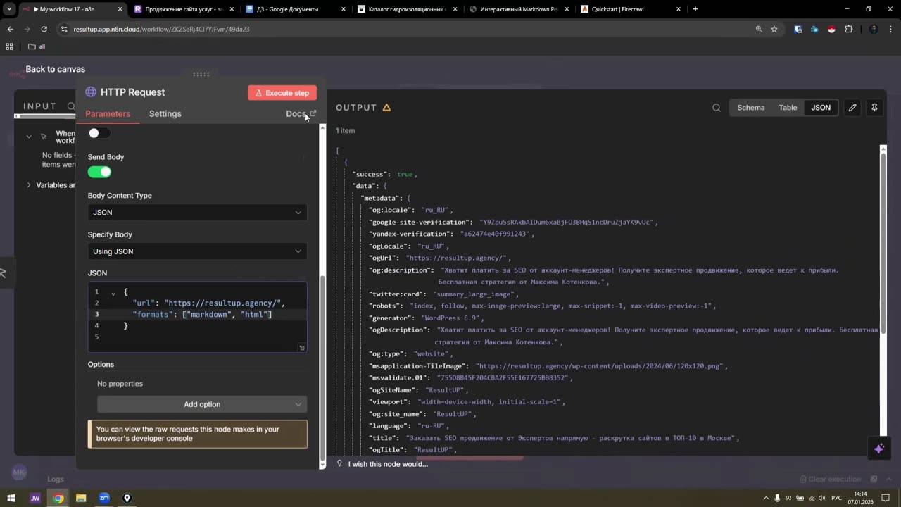Bookmark this page star icon
The image size is (901, 507).
coord(774,29)
